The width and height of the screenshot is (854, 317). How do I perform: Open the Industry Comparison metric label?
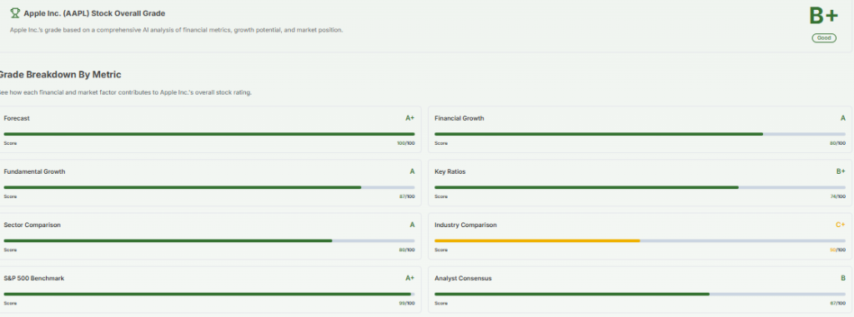pos(465,225)
